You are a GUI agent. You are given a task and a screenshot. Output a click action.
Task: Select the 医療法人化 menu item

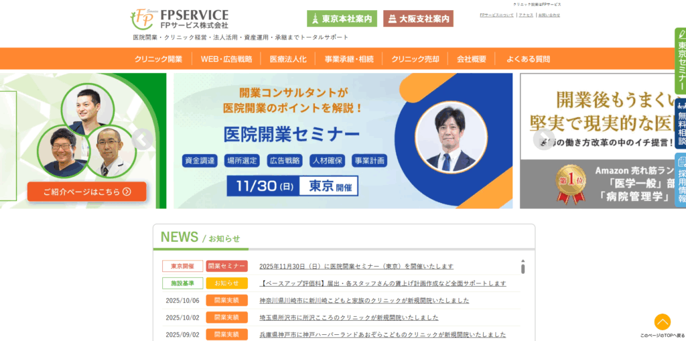click(288, 59)
